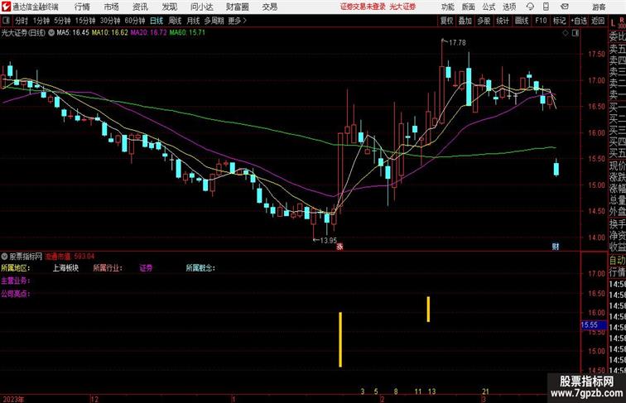
Task: Open the 选项 menu
Action: (509, 7)
